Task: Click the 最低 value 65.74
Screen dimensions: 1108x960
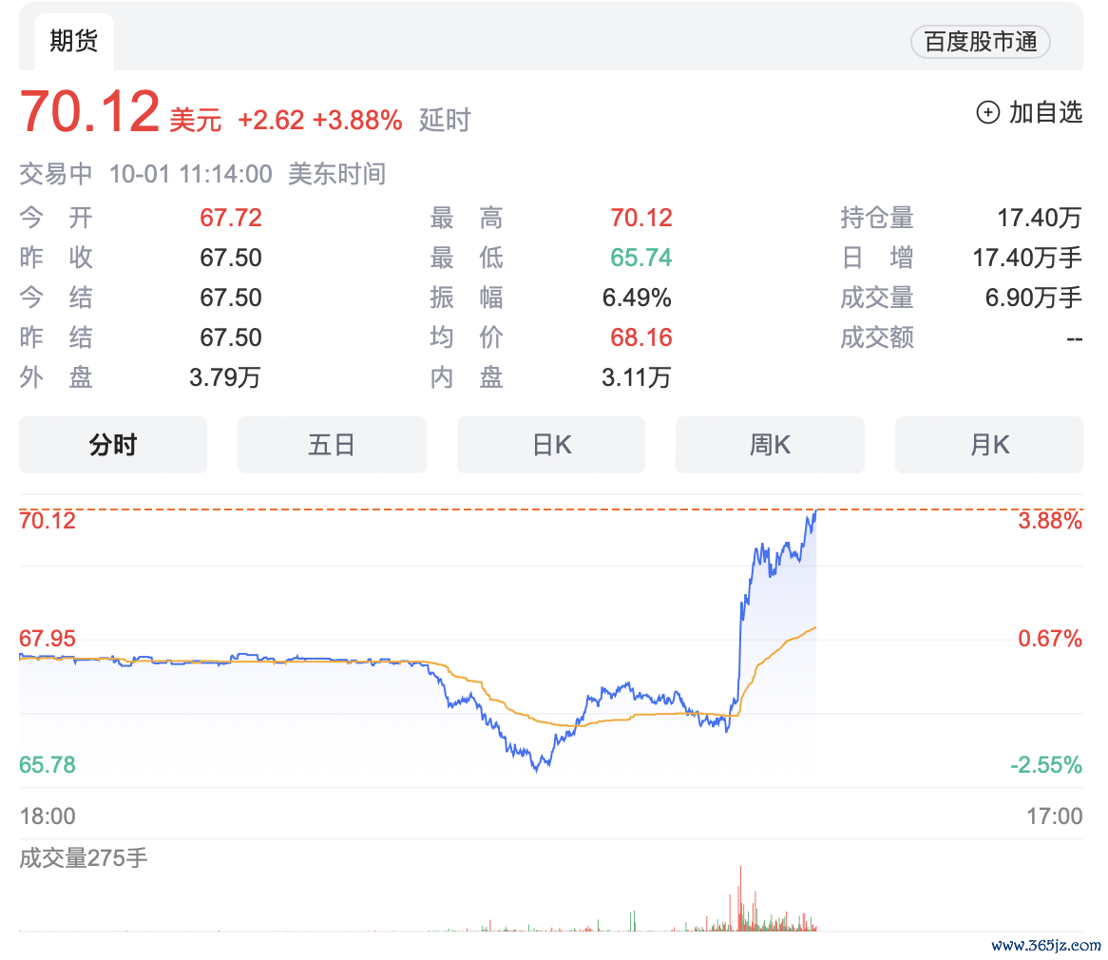Action: click(x=640, y=258)
